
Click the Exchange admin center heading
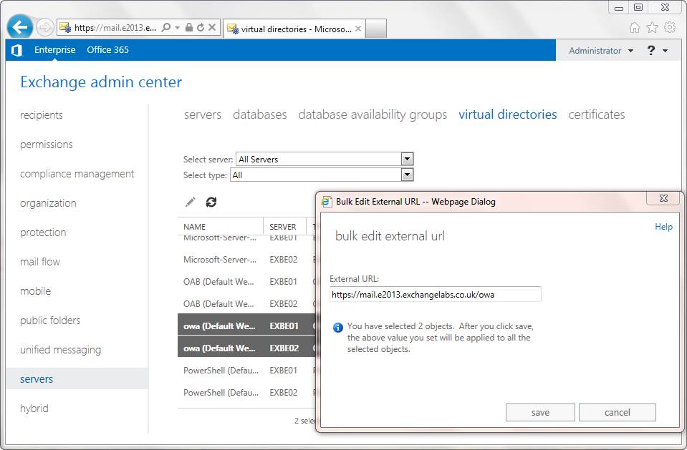(101, 82)
